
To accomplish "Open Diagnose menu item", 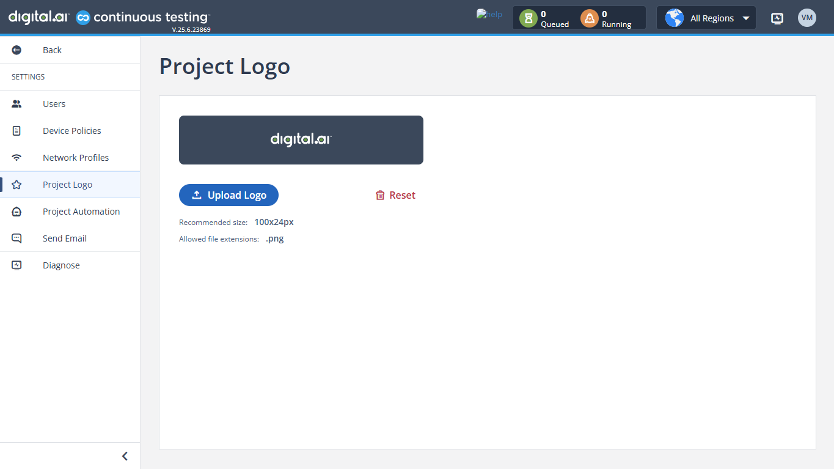I will click(x=70, y=265).
